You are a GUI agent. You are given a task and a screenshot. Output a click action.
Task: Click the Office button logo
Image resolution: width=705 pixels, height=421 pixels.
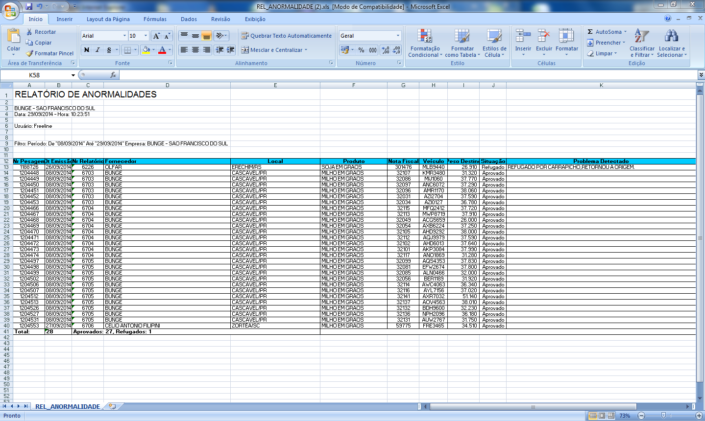click(10, 10)
